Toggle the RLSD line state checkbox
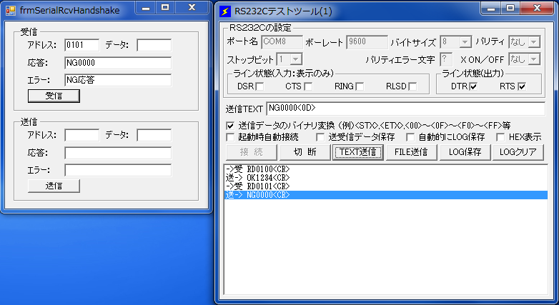This screenshot has height=305, width=559. (412, 86)
